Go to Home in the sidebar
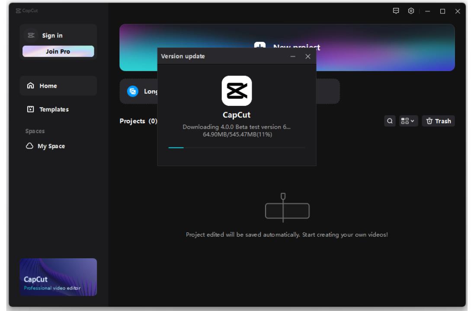This screenshot has width=474, height=311. tap(58, 86)
